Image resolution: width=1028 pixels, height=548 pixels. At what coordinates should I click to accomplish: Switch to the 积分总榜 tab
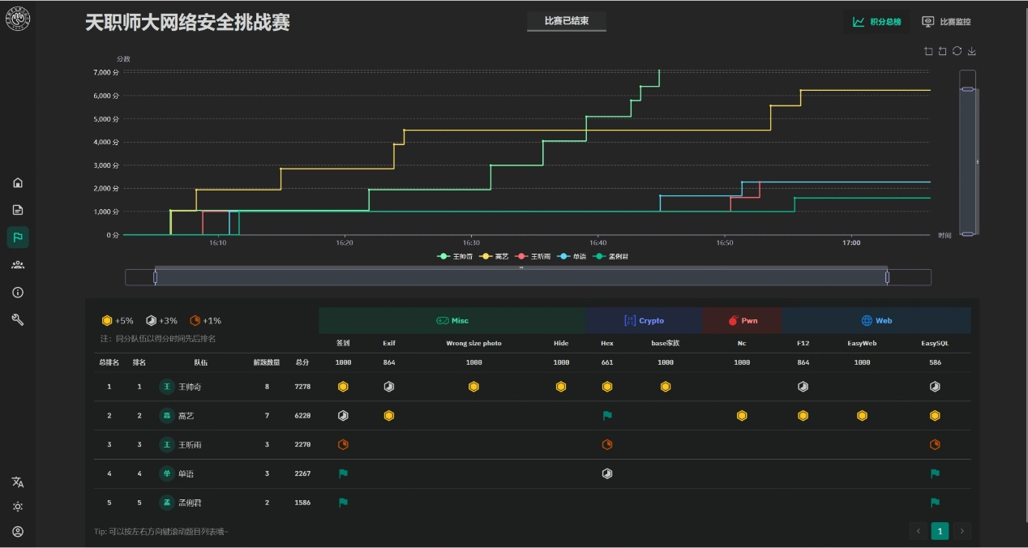coord(877,22)
